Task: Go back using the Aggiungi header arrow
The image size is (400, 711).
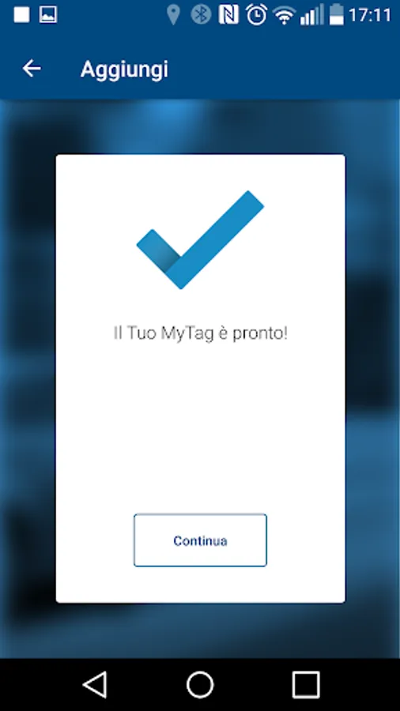Action: tap(32, 69)
